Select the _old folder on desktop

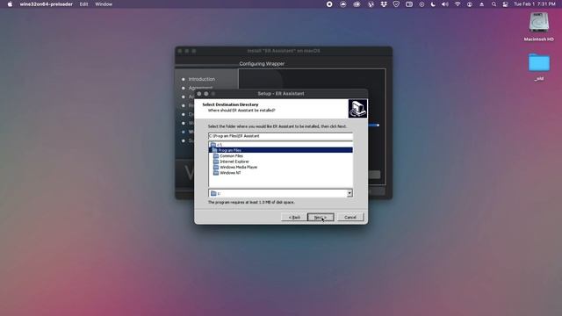pyautogui.click(x=538, y=67)
